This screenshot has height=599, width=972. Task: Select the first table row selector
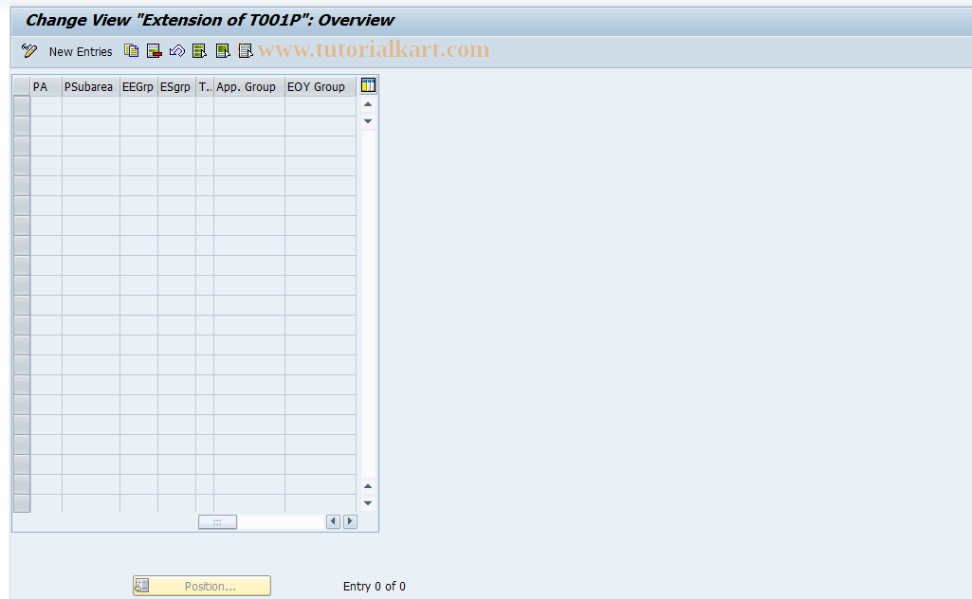tap(22, 106)
